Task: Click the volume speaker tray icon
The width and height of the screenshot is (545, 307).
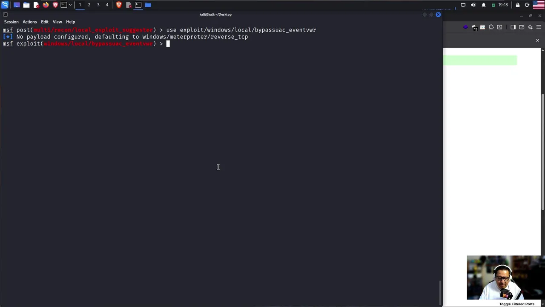Action: [x=473, y=5]
